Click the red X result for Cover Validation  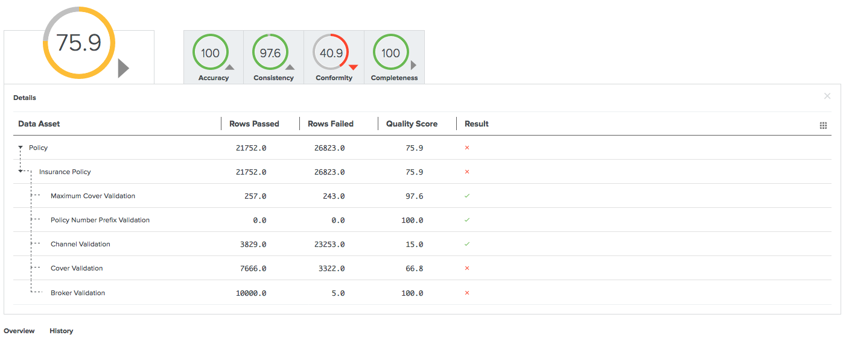coord(467,268)
